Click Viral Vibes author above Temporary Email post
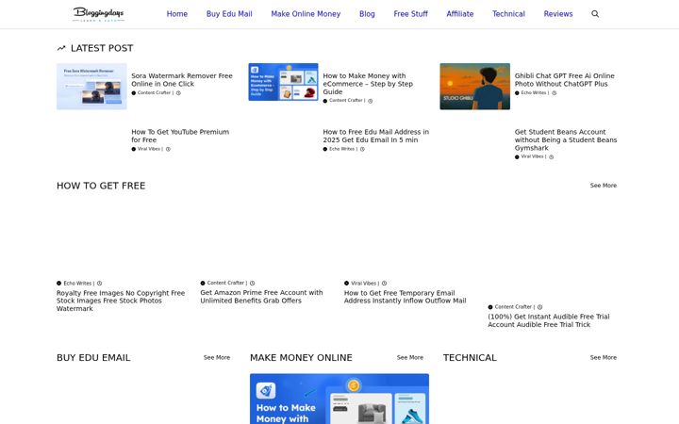679x424 pixels. tap(363, 284)
